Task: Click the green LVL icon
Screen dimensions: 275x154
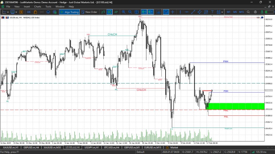Action: (262, 12)
